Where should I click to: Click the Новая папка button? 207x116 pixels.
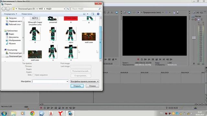27,14
